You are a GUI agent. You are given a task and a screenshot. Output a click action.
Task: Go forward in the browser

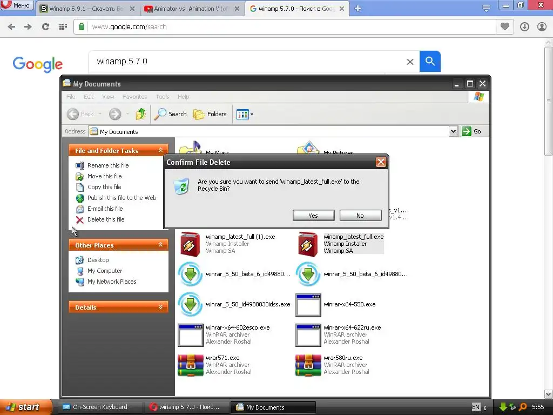pyautogui.click(x=28, y=26)
